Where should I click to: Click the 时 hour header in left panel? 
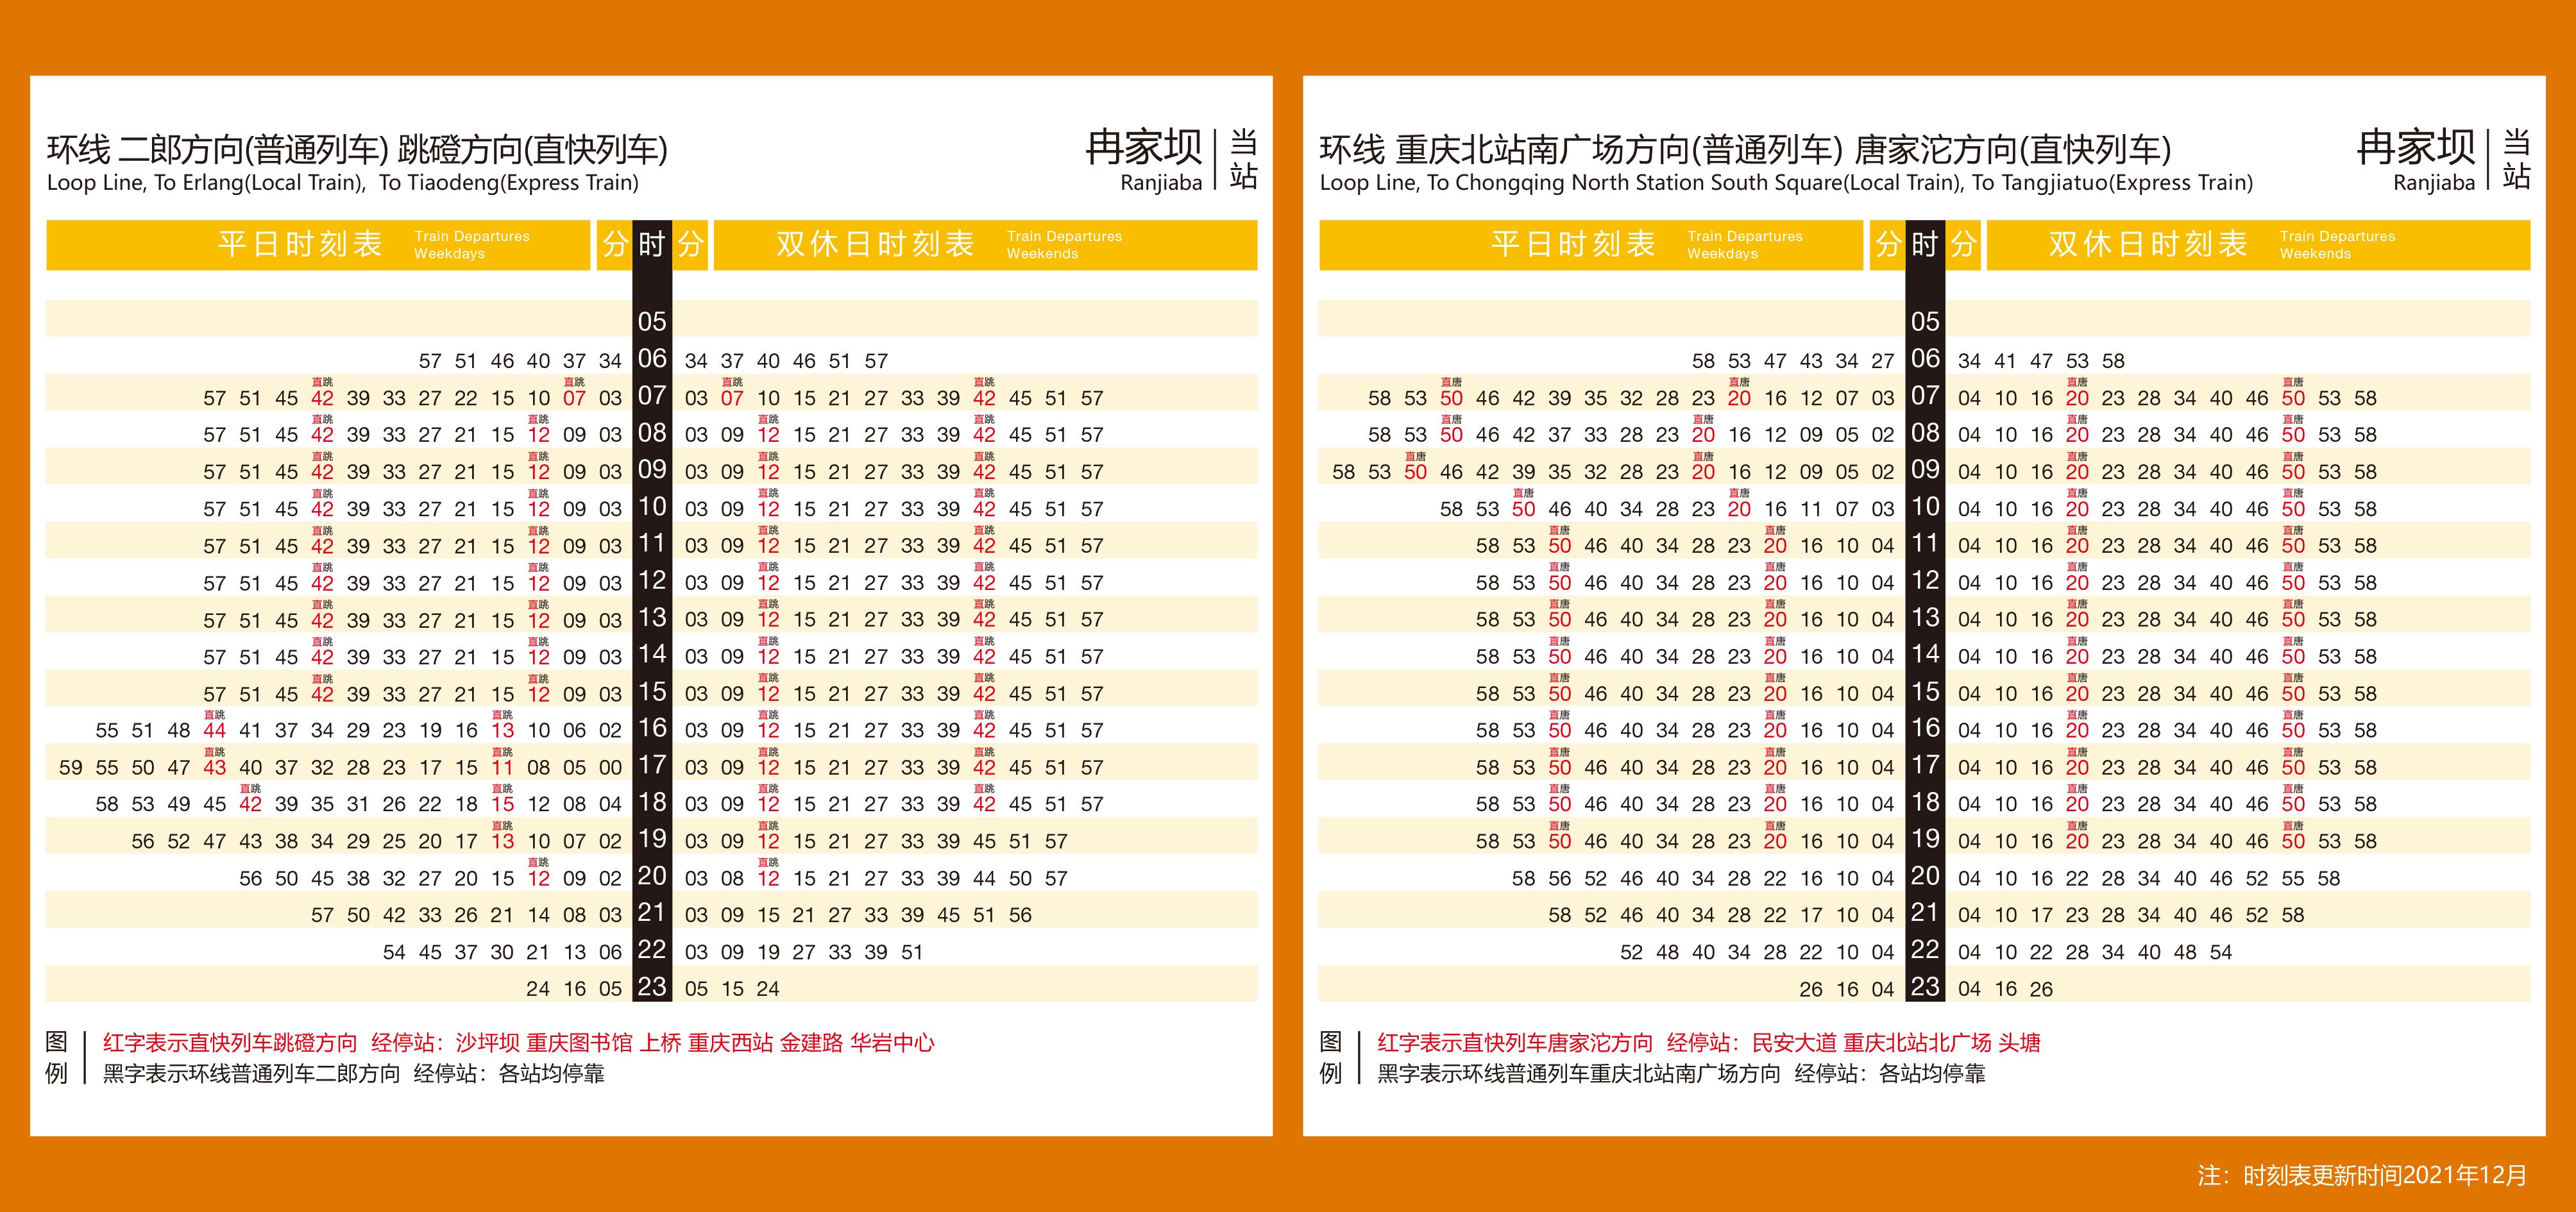(x=652, y=244)
